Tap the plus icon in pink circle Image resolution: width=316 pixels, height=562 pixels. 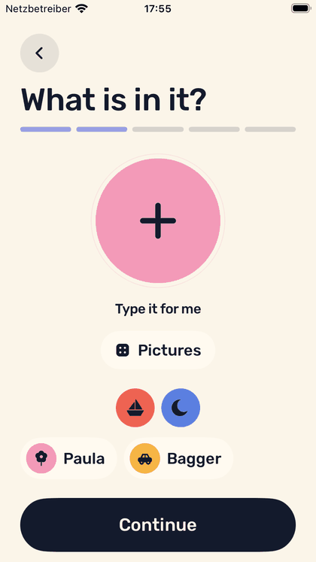pyautogui.click(x=158, y=220)
